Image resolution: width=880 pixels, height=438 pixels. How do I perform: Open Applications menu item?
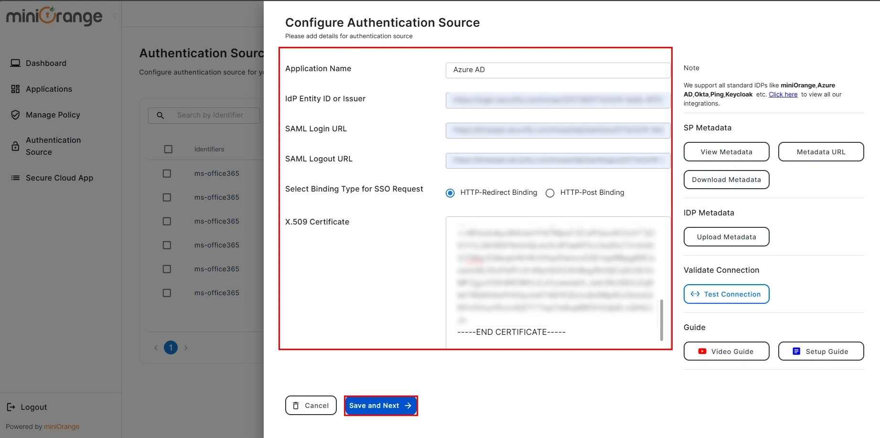49,89
